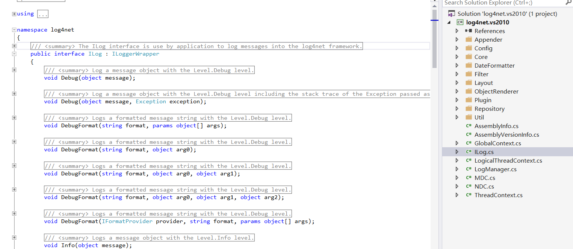Expand the Config folder

457,48
